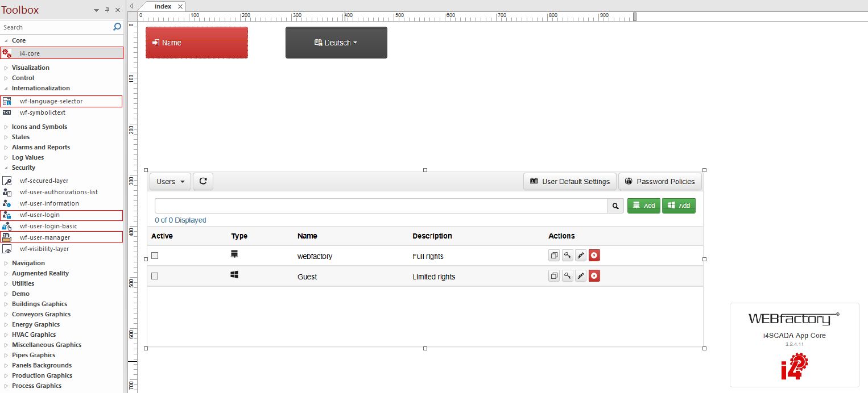
Task: Click inside the user search field
Action: pos(381,206)
